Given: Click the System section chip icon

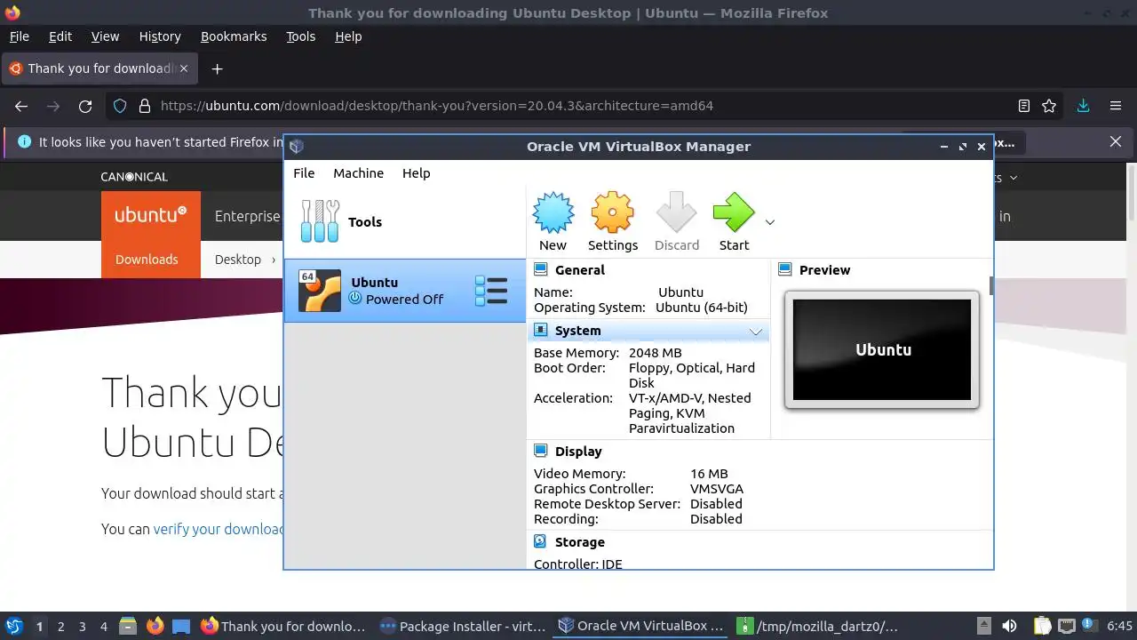Looking at the screenshot, I should 540,330.
